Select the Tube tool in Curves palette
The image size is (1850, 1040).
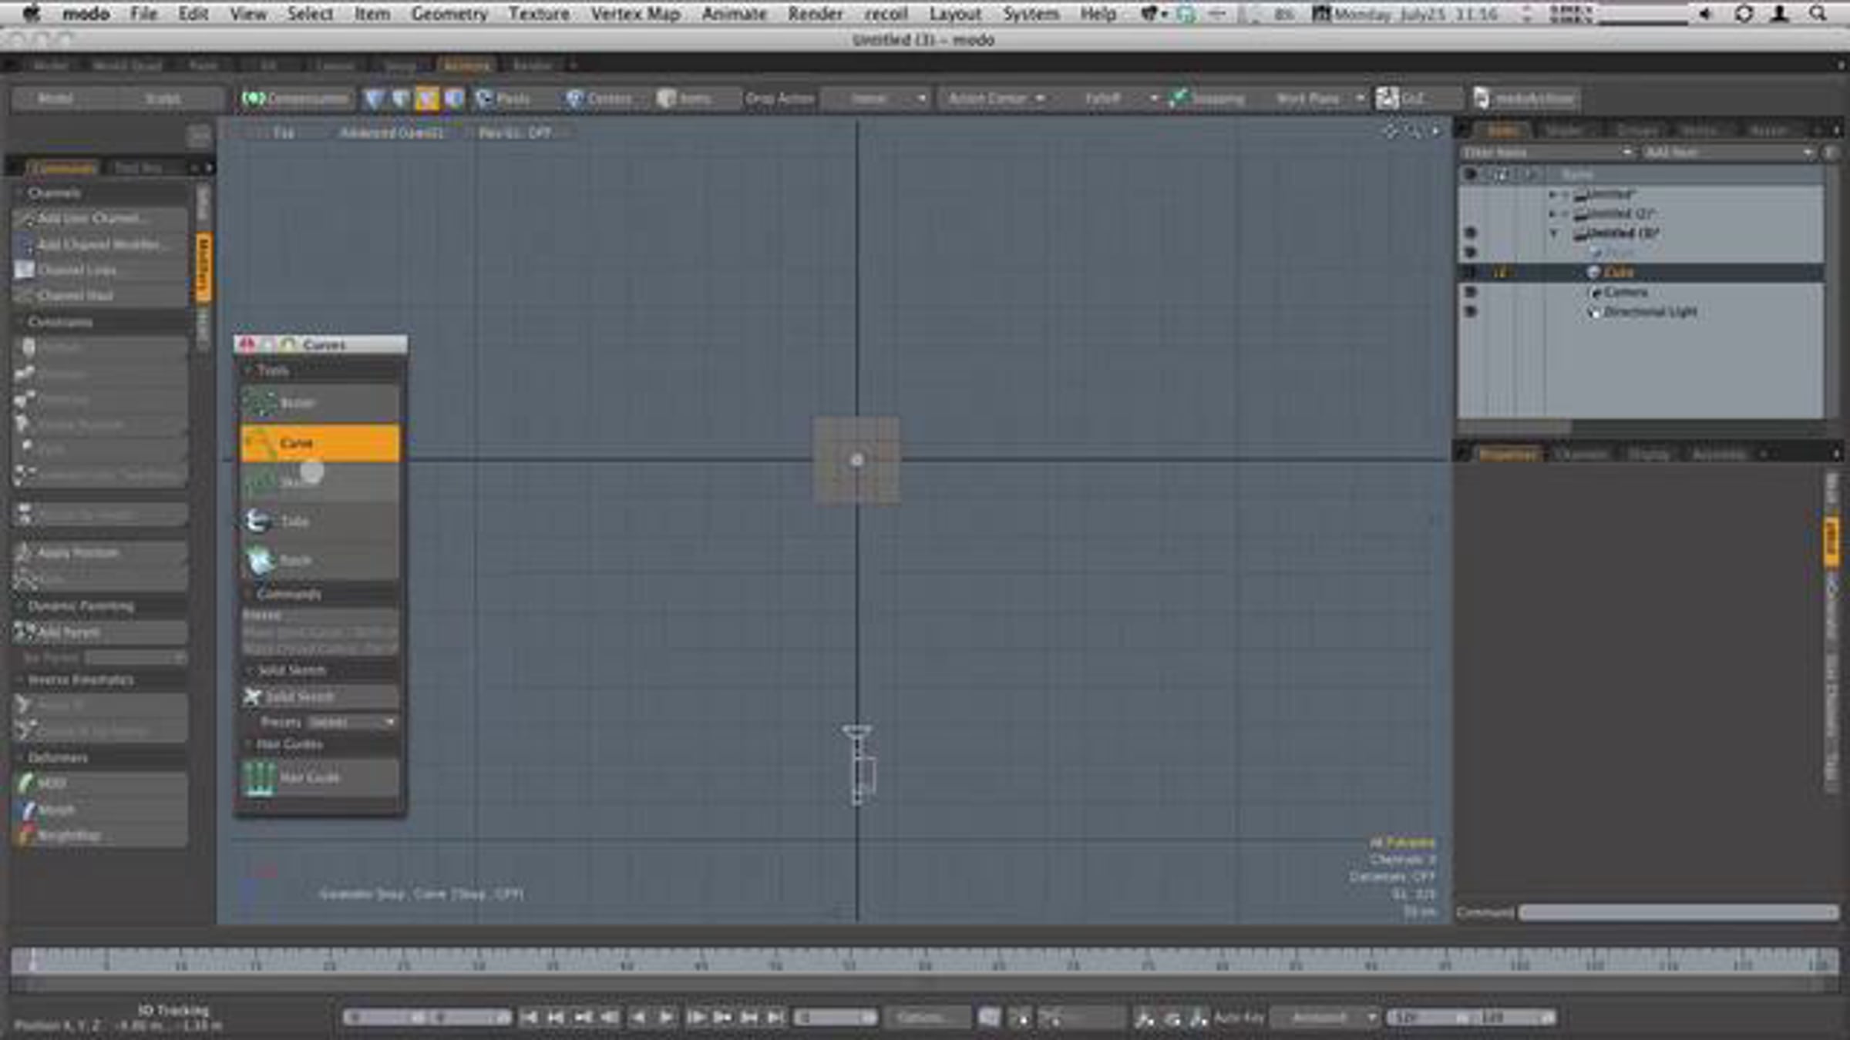click(320, 522)
